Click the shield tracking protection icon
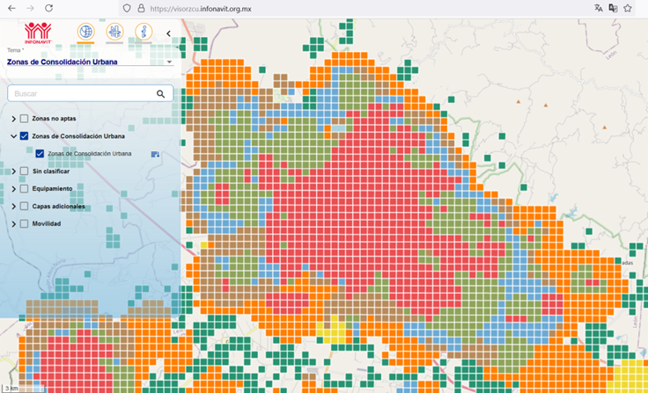648x393 pixels. [128, 8]
